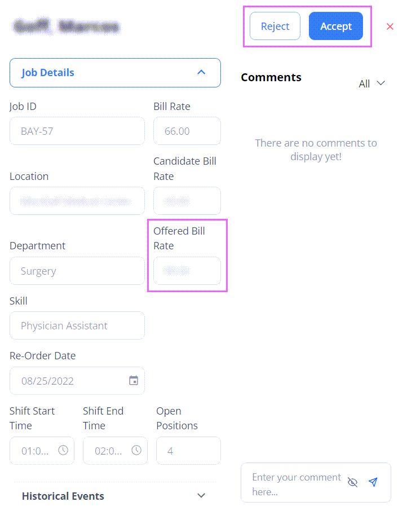The image size is (416, 524).
Task: Reject the candidate offer
Action: tap(275, 26)
